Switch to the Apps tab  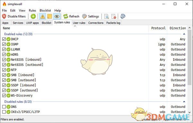tap(5, 23)
